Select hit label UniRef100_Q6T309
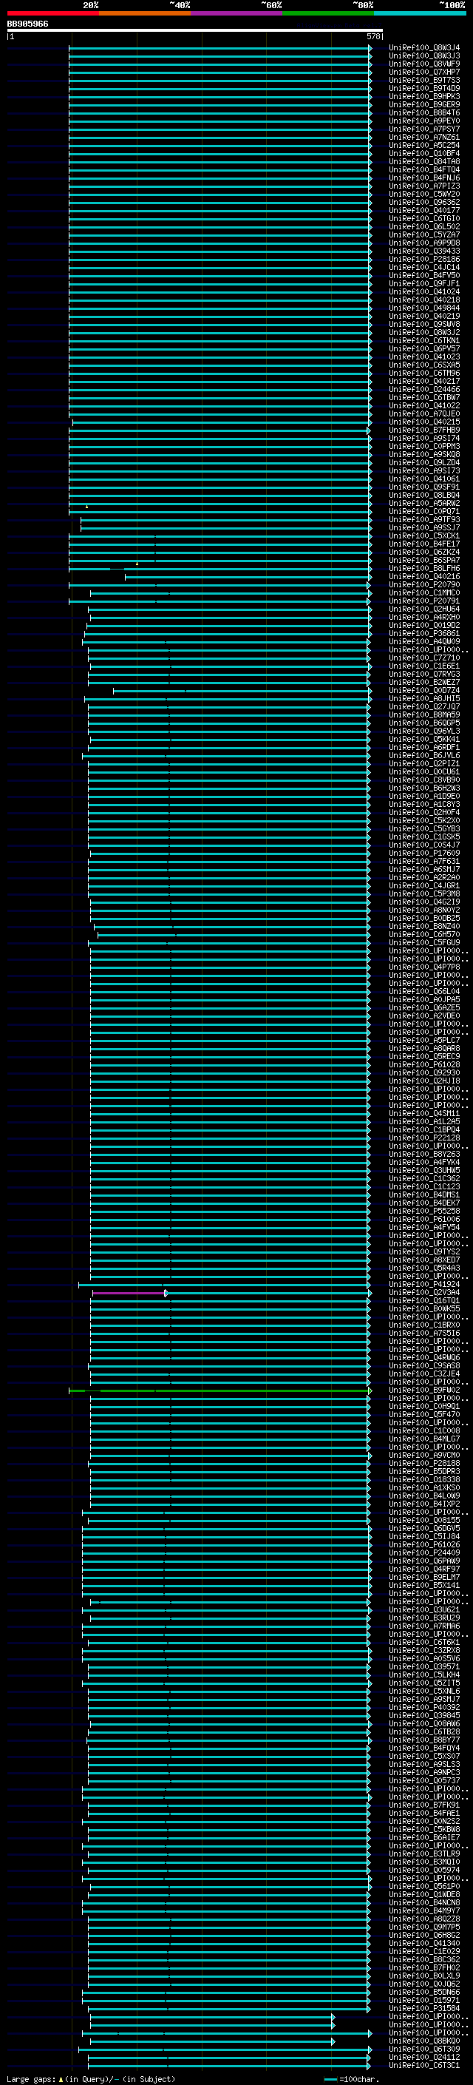 tap(424, 2049)
